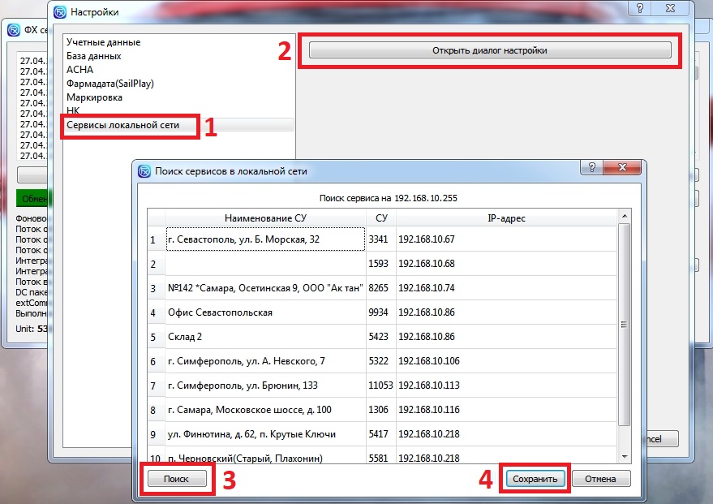Close the Настройки window

[x=676, y=9]
